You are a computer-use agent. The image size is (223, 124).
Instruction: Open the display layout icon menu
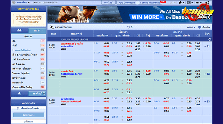[x=190, y=3]
